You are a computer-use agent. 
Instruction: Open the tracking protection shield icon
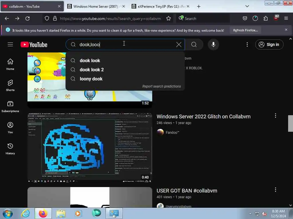[47, 19]
